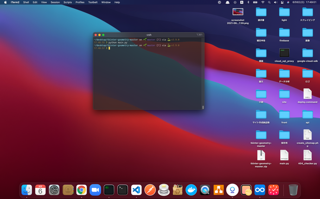Open the red clock app in the Dock
This screenshot has width=320, height=199.
coord(274,190)
